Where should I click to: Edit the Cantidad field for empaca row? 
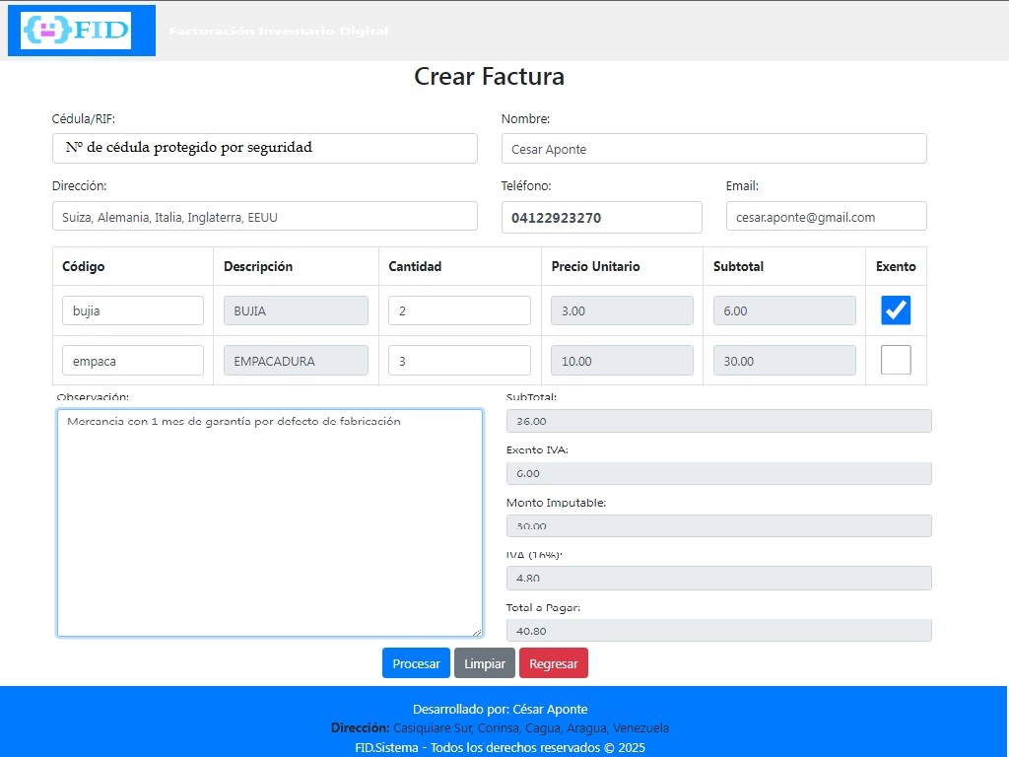tap(459, 361)
